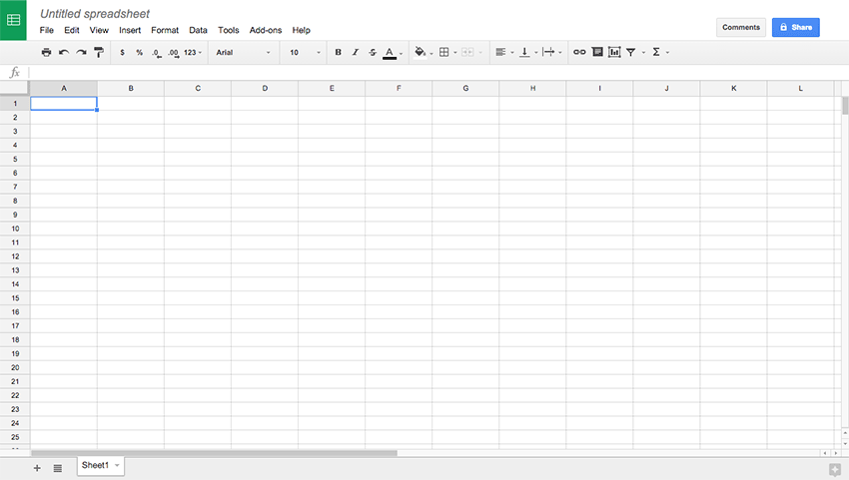The image size is (849, 480).
Task: Click the Print icon
Action: [x=46, y=53]
